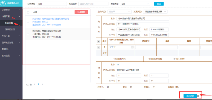The height and width of the screenshot is (100, 212).
Task: Check the 南昌先歌实业有限公司 record checkbox
Action: click(x=28, y=34)
